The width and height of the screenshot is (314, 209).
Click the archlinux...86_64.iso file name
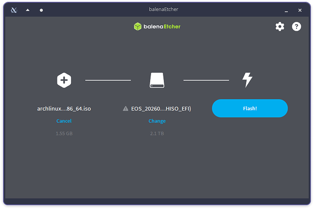tap(64, 109)
